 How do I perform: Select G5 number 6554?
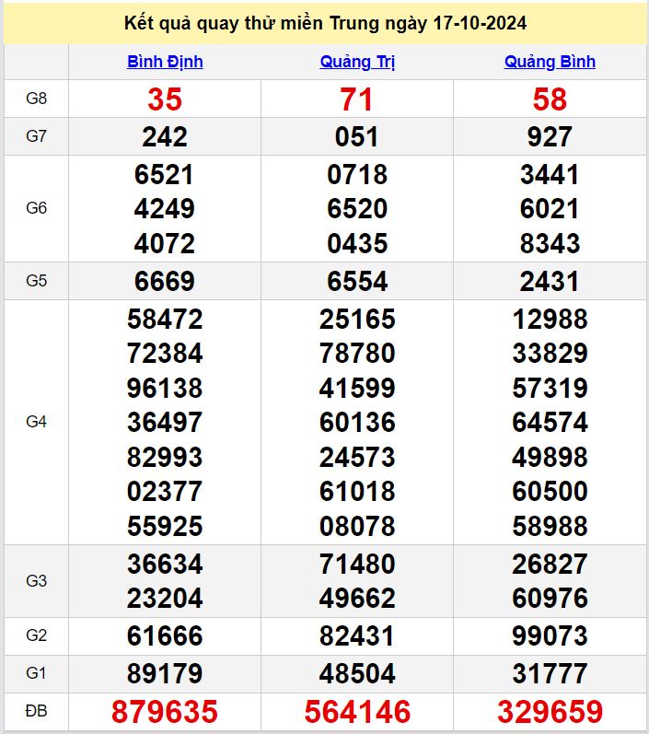point(357,281)
